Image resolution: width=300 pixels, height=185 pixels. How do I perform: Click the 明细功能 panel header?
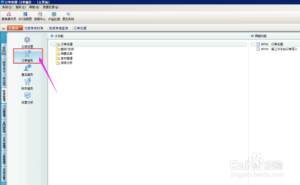[x=260, y=36]
